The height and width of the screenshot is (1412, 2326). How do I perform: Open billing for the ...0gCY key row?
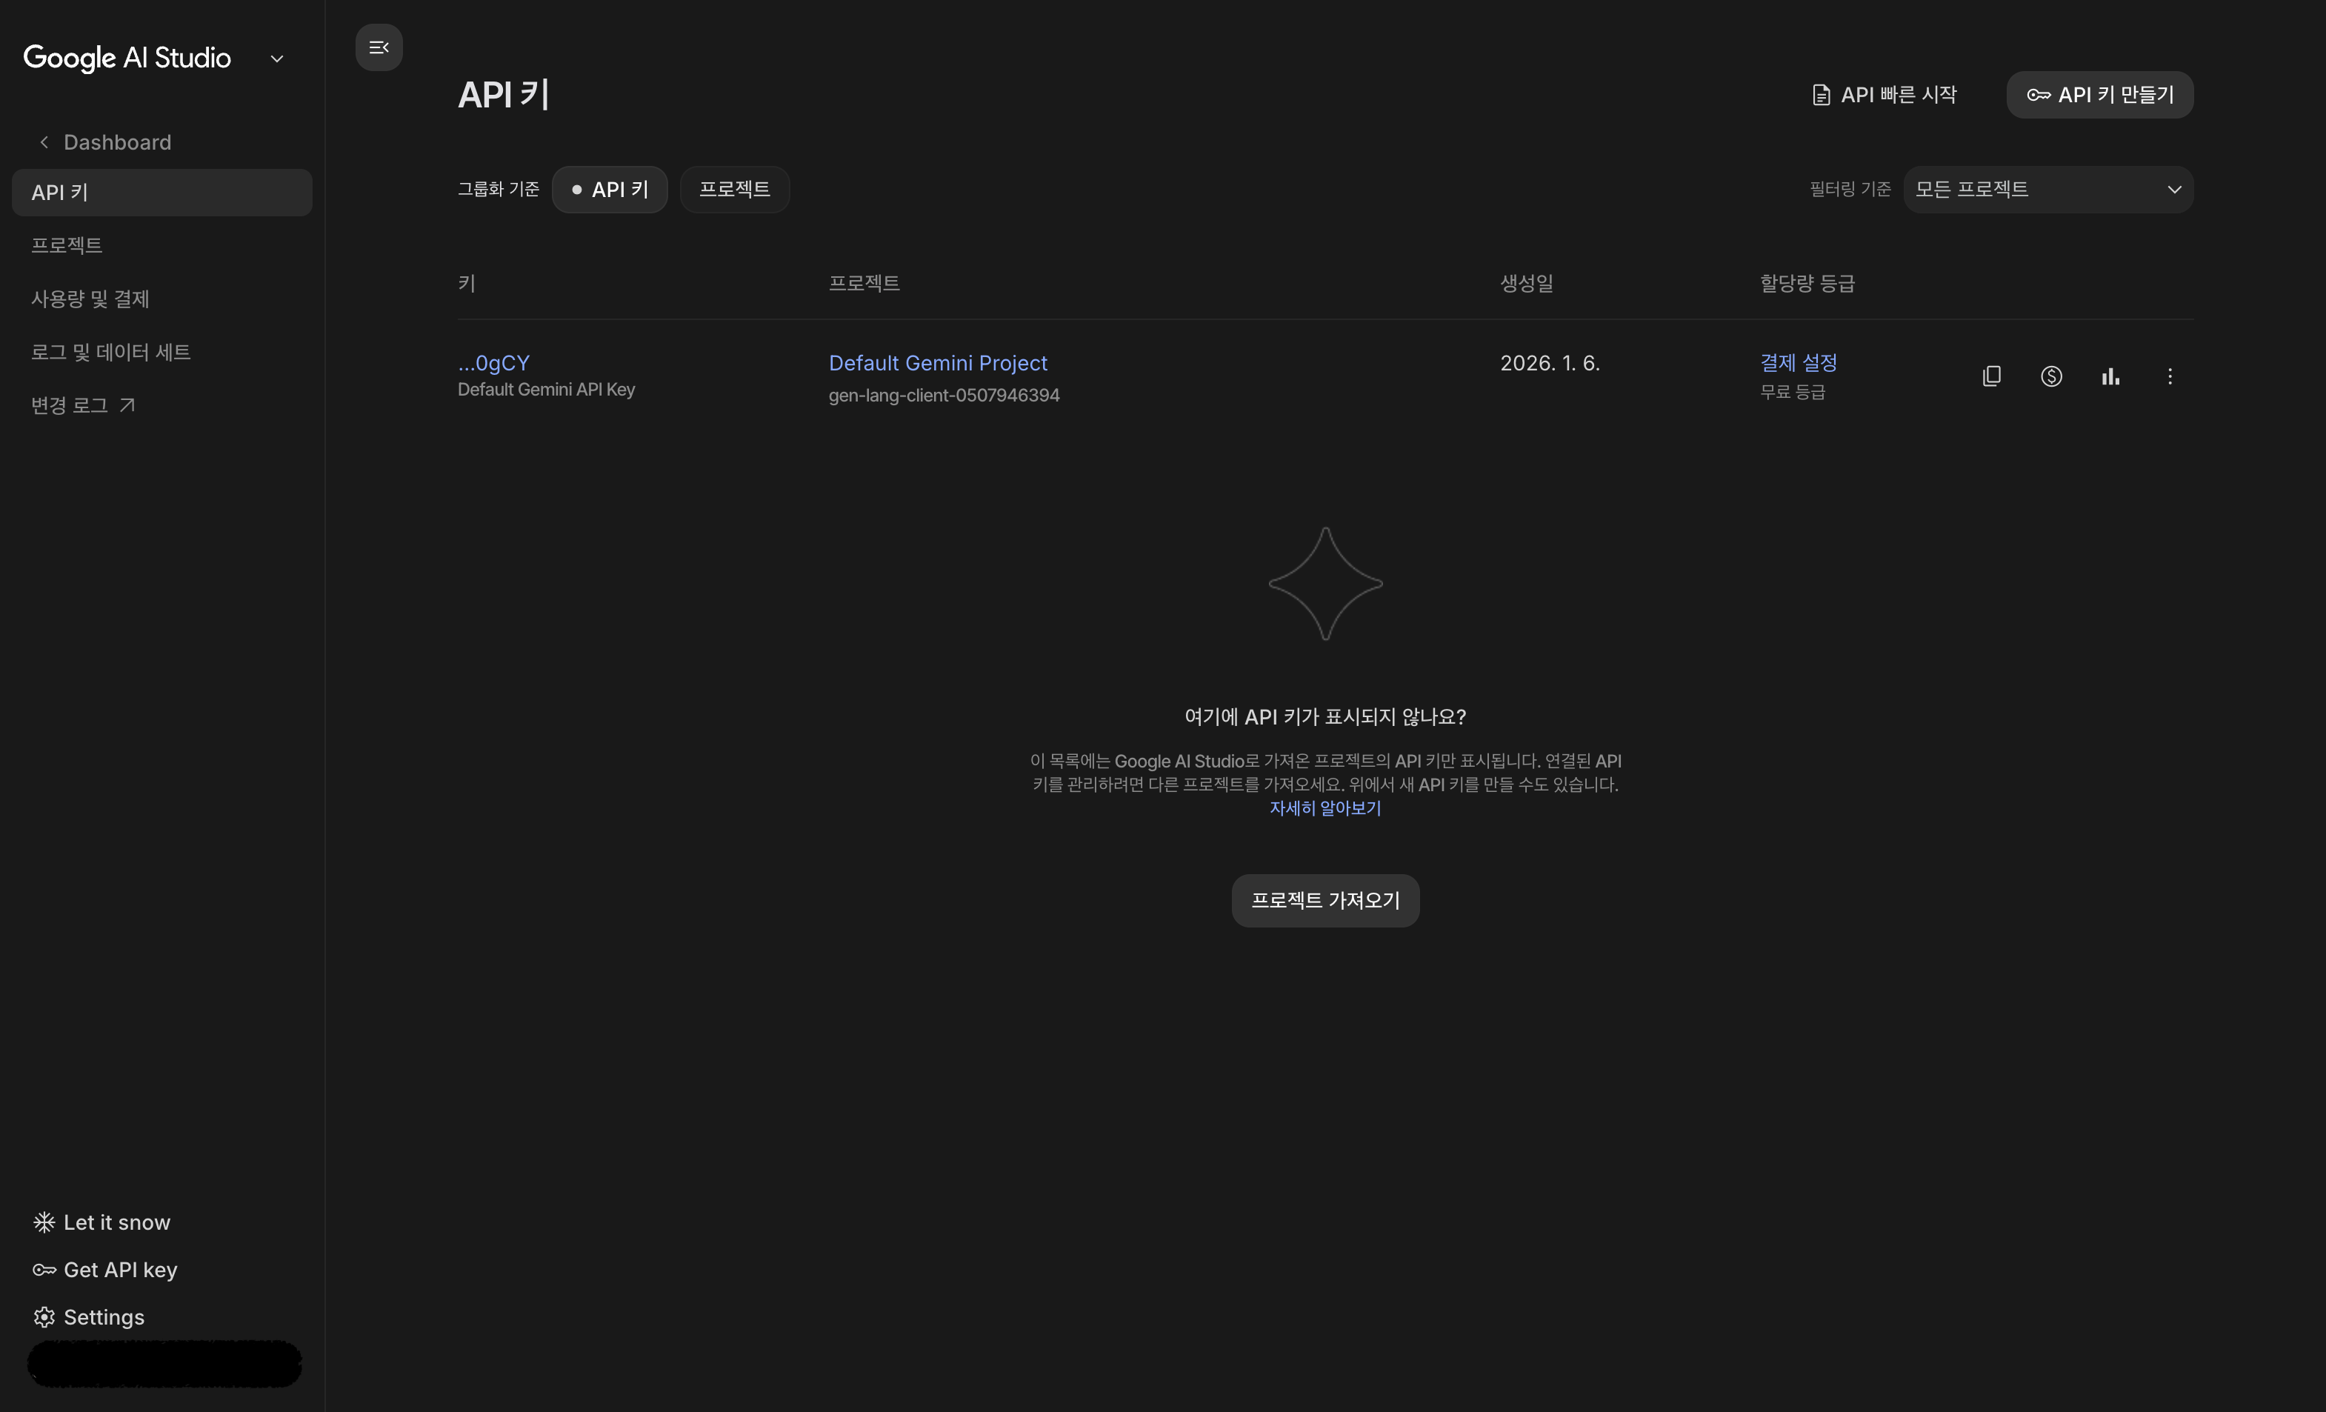pyautogui.click(x=2051, y=376)
